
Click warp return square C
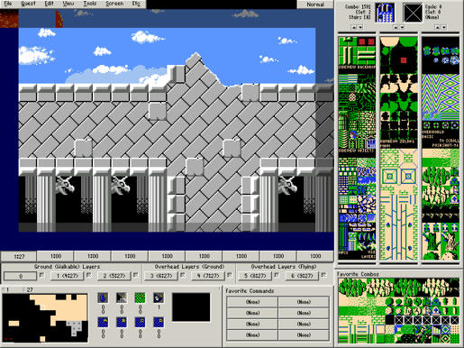[x=140, y=322]
